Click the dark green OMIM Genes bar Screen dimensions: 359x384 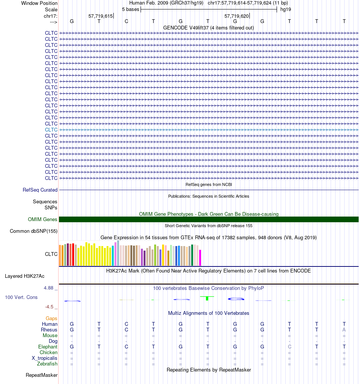point(209,220)
